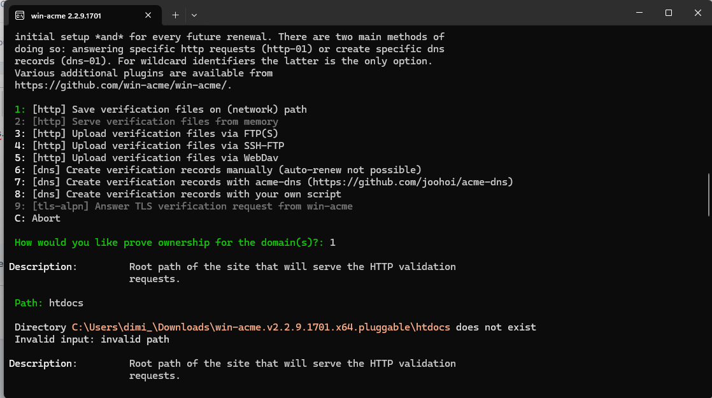Viewport: 712px width, 398px height.
Task: Close the terminal window
Action: [697, 13]
